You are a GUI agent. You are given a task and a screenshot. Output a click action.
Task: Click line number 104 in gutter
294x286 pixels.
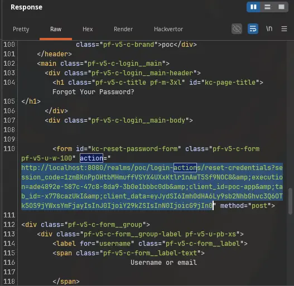(9, 83)
